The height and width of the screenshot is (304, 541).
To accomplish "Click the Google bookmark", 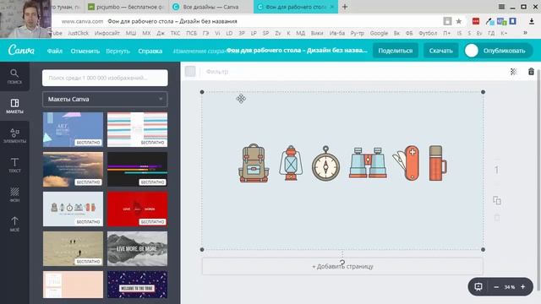I will [379, 33].
